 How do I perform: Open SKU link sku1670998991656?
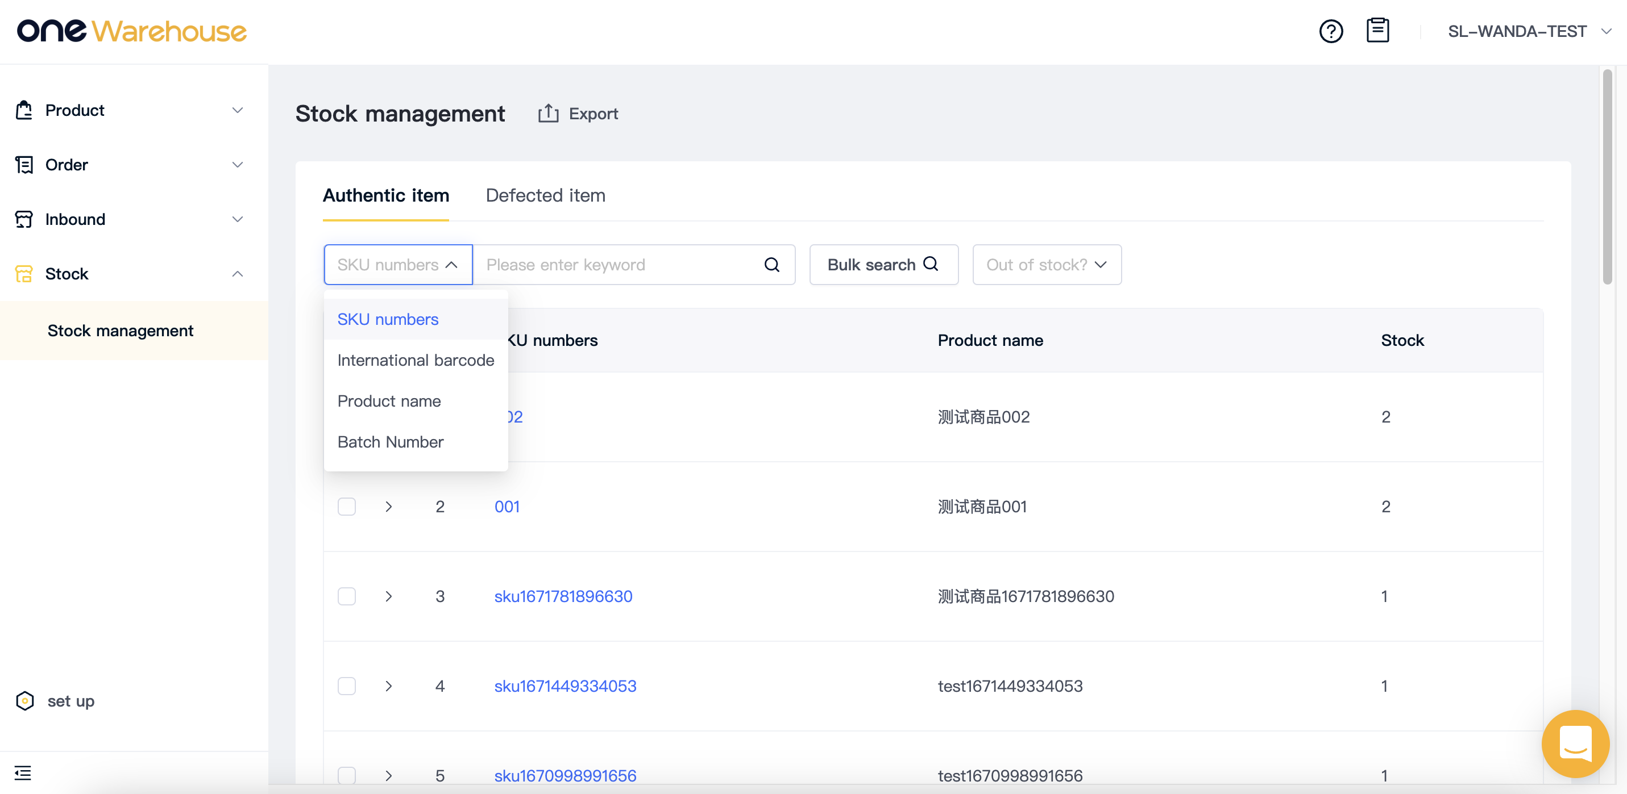[x=565, y=775]
